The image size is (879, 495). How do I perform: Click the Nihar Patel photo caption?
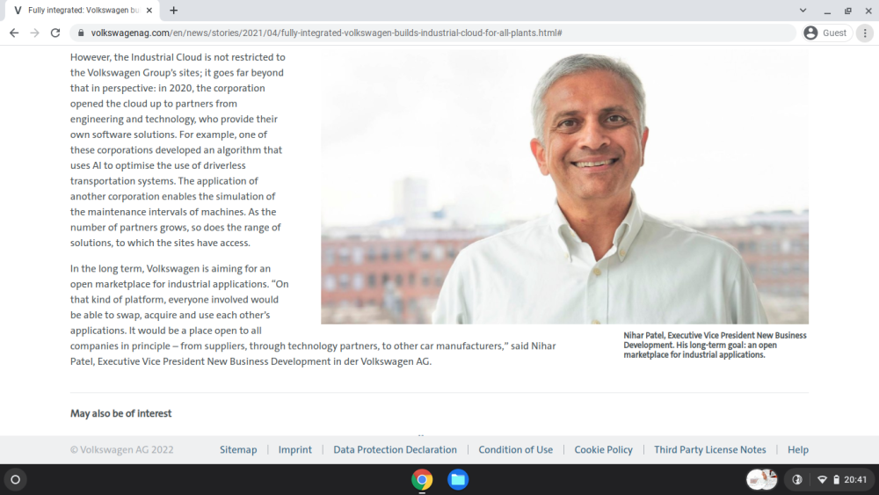715,345
